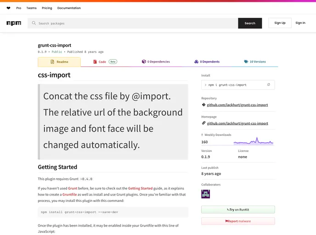Click the Beta badge on Code tab
Image resolution: width=316 pixels, height=235 pixels.
click(x=113, y=62)
